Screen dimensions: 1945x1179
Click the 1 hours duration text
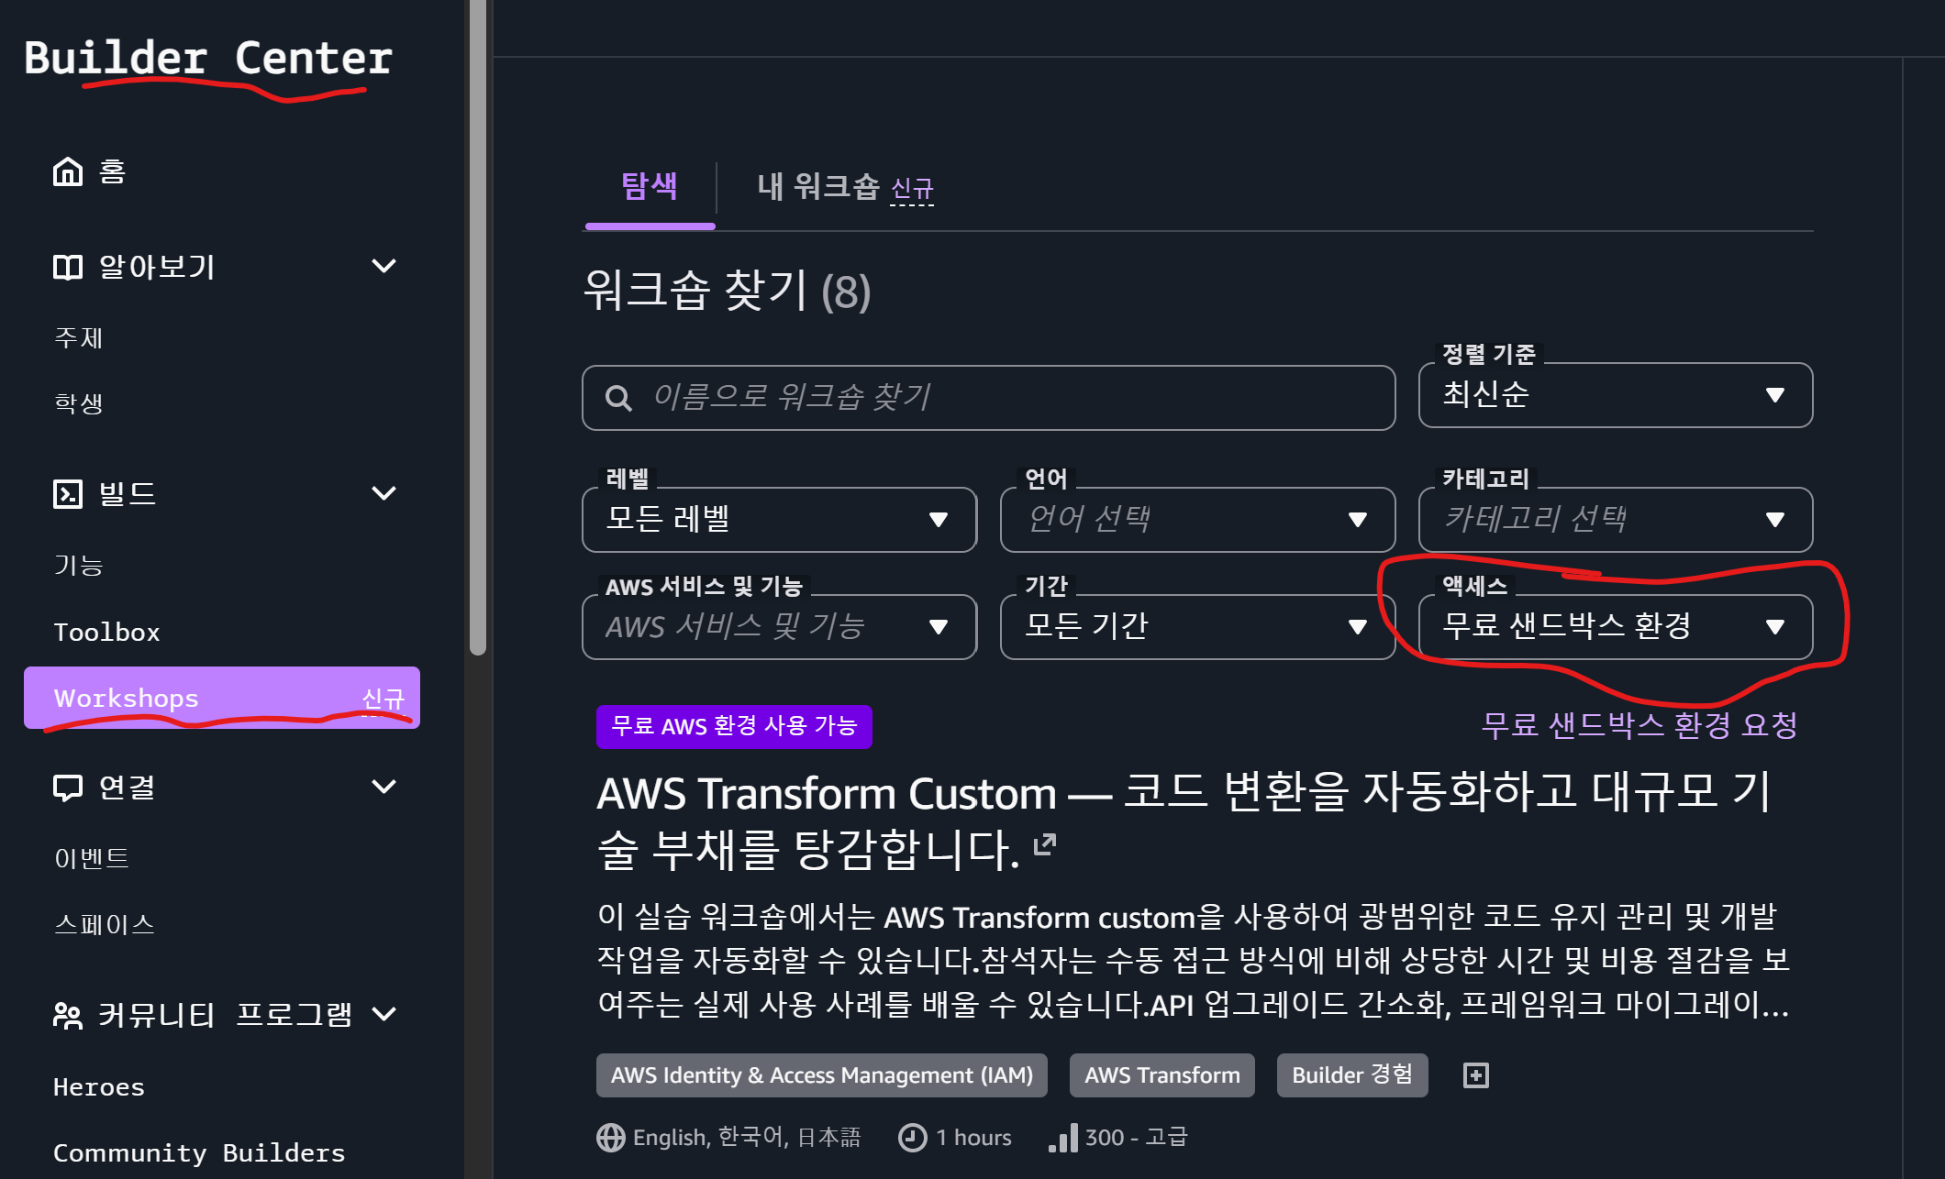click(973, 1138)
